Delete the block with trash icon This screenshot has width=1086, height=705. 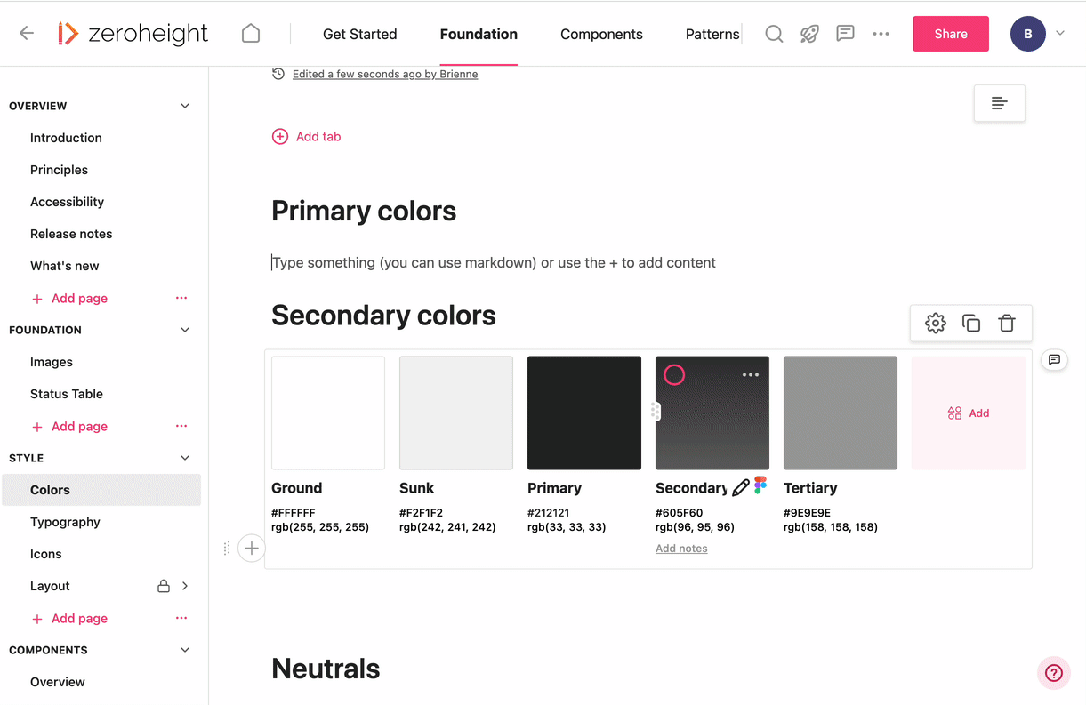point(1007,324)
